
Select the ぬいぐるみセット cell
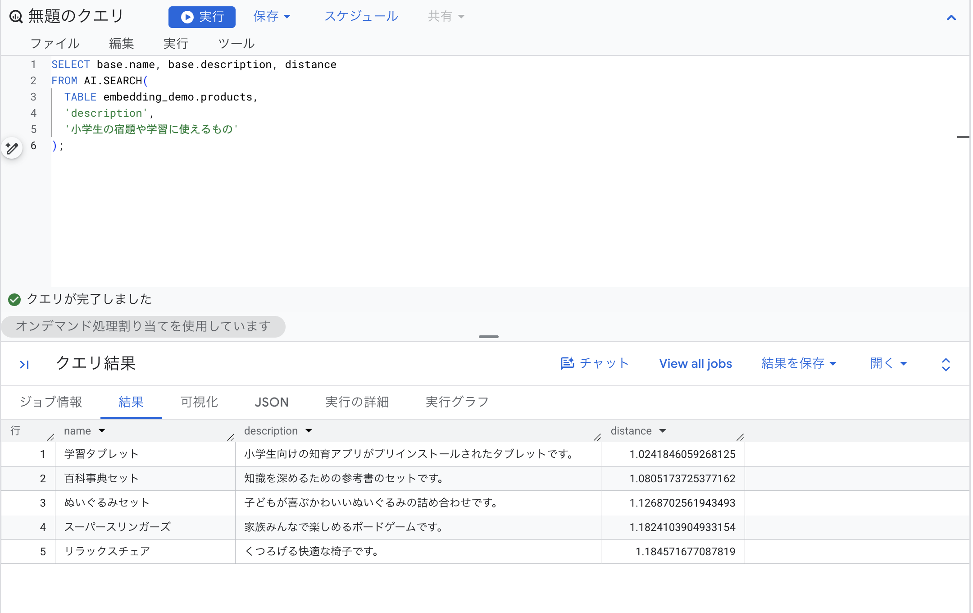click(x=145, y=503)
